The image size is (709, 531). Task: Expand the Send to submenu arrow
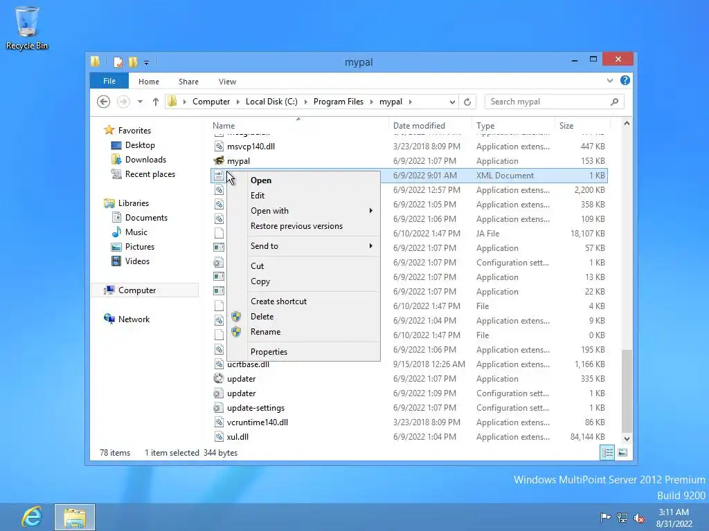371,245
